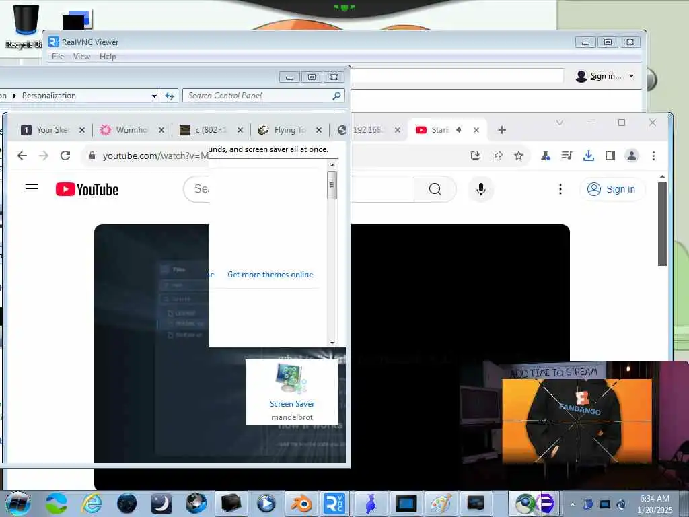Click the RealVNC Viewer address entry field
Image resolution: width=689 pixels, height=517 pixels.
click(x=457, y=75)
